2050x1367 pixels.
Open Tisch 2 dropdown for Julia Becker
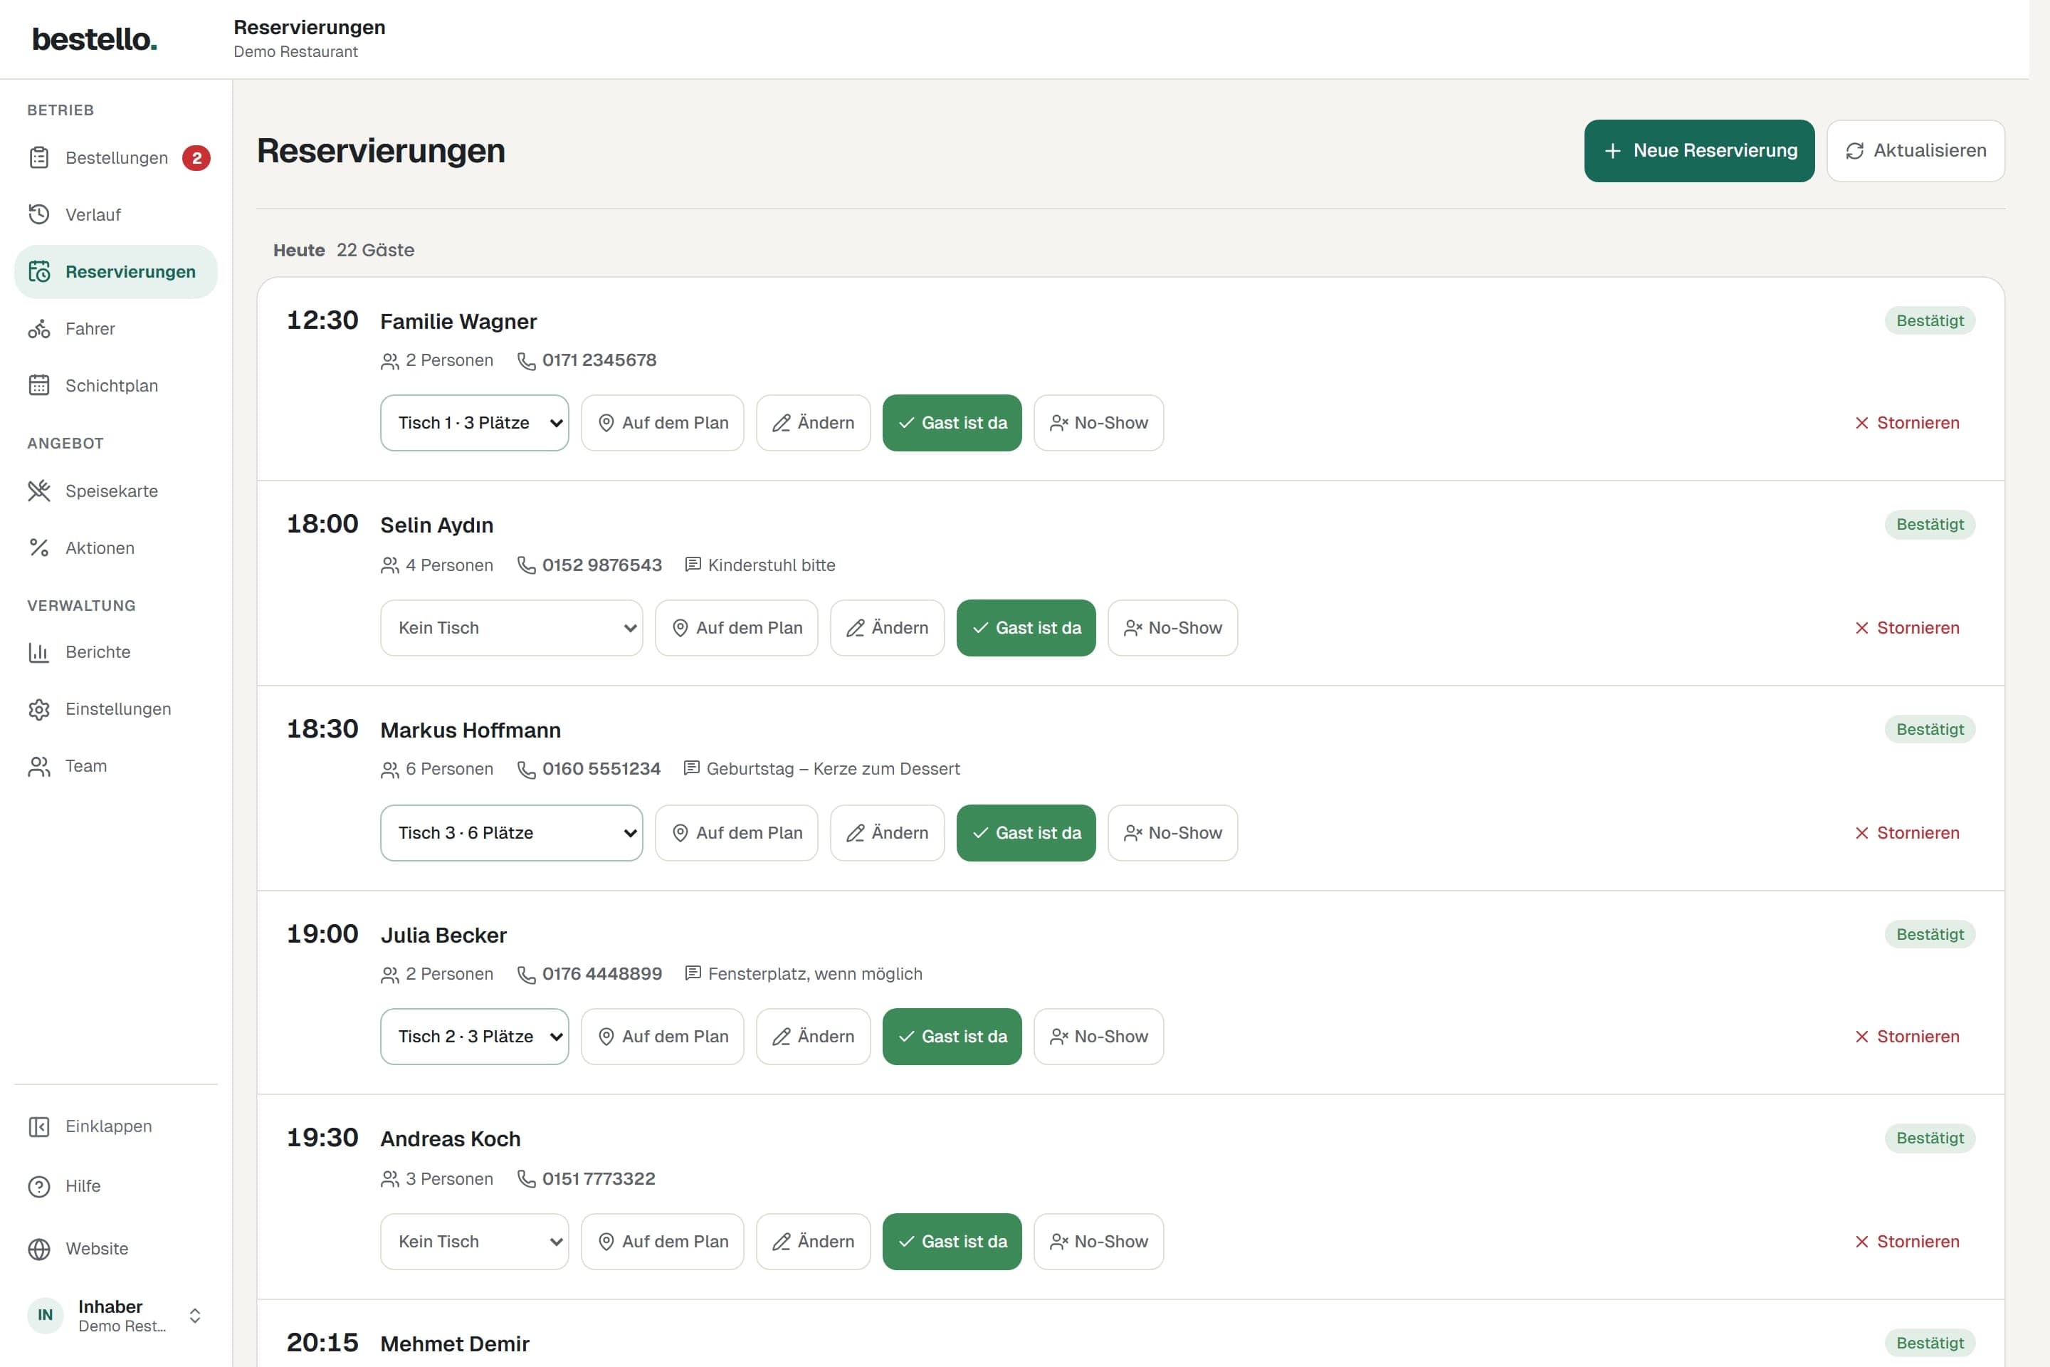pos(474,1037)
